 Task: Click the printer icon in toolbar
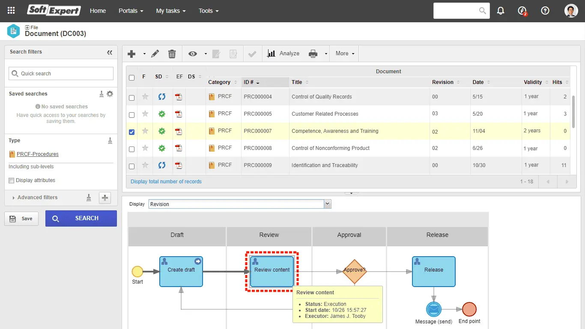click(313, 54)
